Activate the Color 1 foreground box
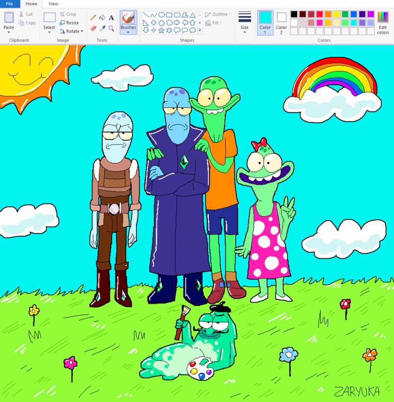Viewport: 394px width, 402px height. [265, 23]
